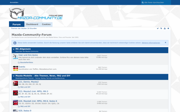This screenshot has height=112, width=180.
Task: Click the Mazda-Community-Forum heading
Action: 31,35
